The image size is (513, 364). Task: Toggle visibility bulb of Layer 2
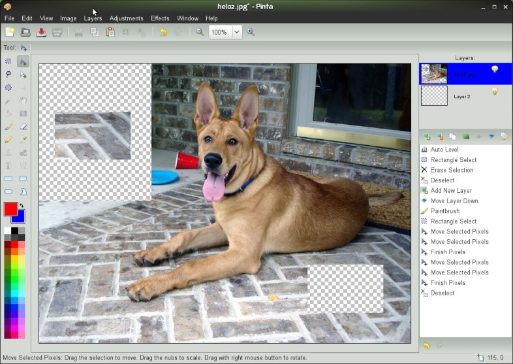495,91
